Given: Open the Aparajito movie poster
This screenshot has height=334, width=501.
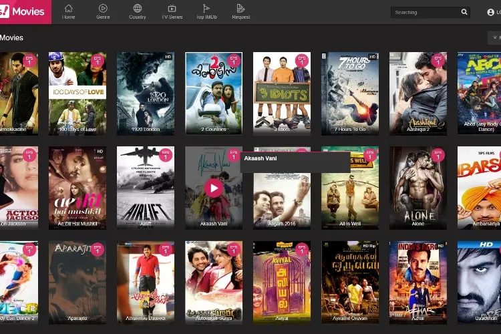Looking at the screenshot, I should [x=77, y=283].
